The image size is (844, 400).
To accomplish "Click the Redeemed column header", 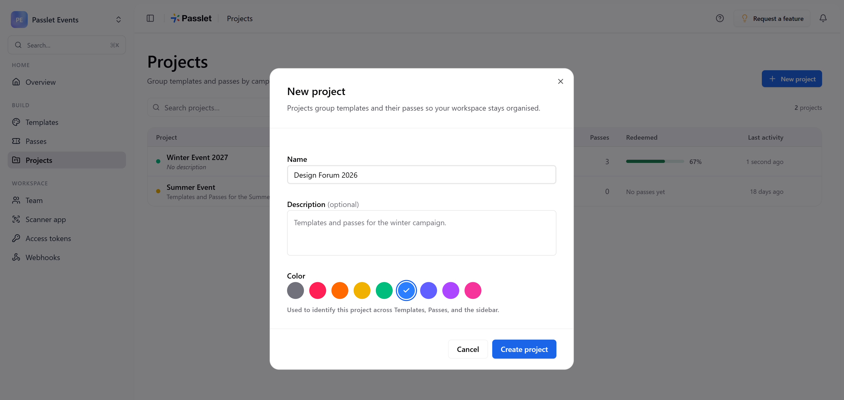I will pos(641,137).
